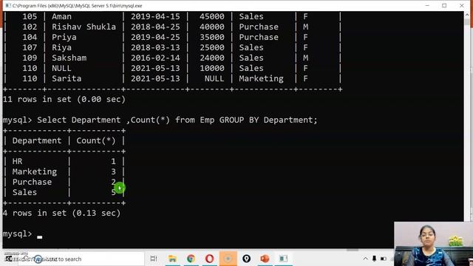Click the NULL name in the row dated 2021-05-13

pyautogui.click(x=61, y=69)
